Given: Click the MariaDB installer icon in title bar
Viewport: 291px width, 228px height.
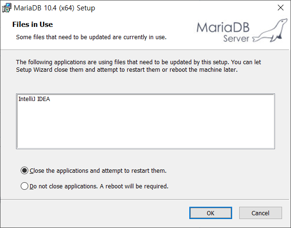Looking at the screenshot, I should (x=7, y=8).
